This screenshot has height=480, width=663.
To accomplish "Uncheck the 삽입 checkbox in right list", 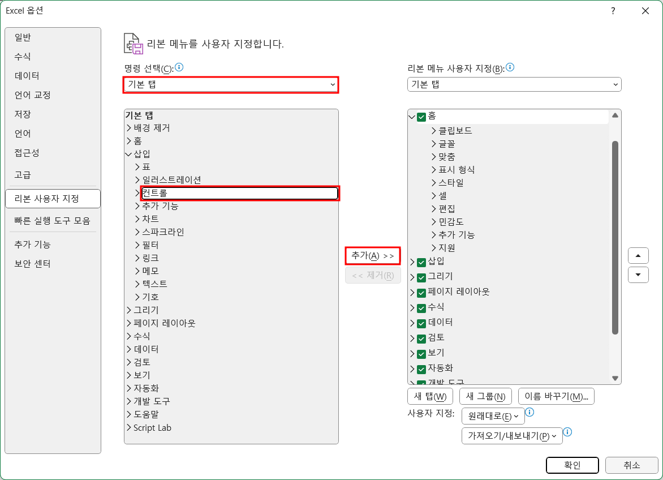I will tap(421, 263).
